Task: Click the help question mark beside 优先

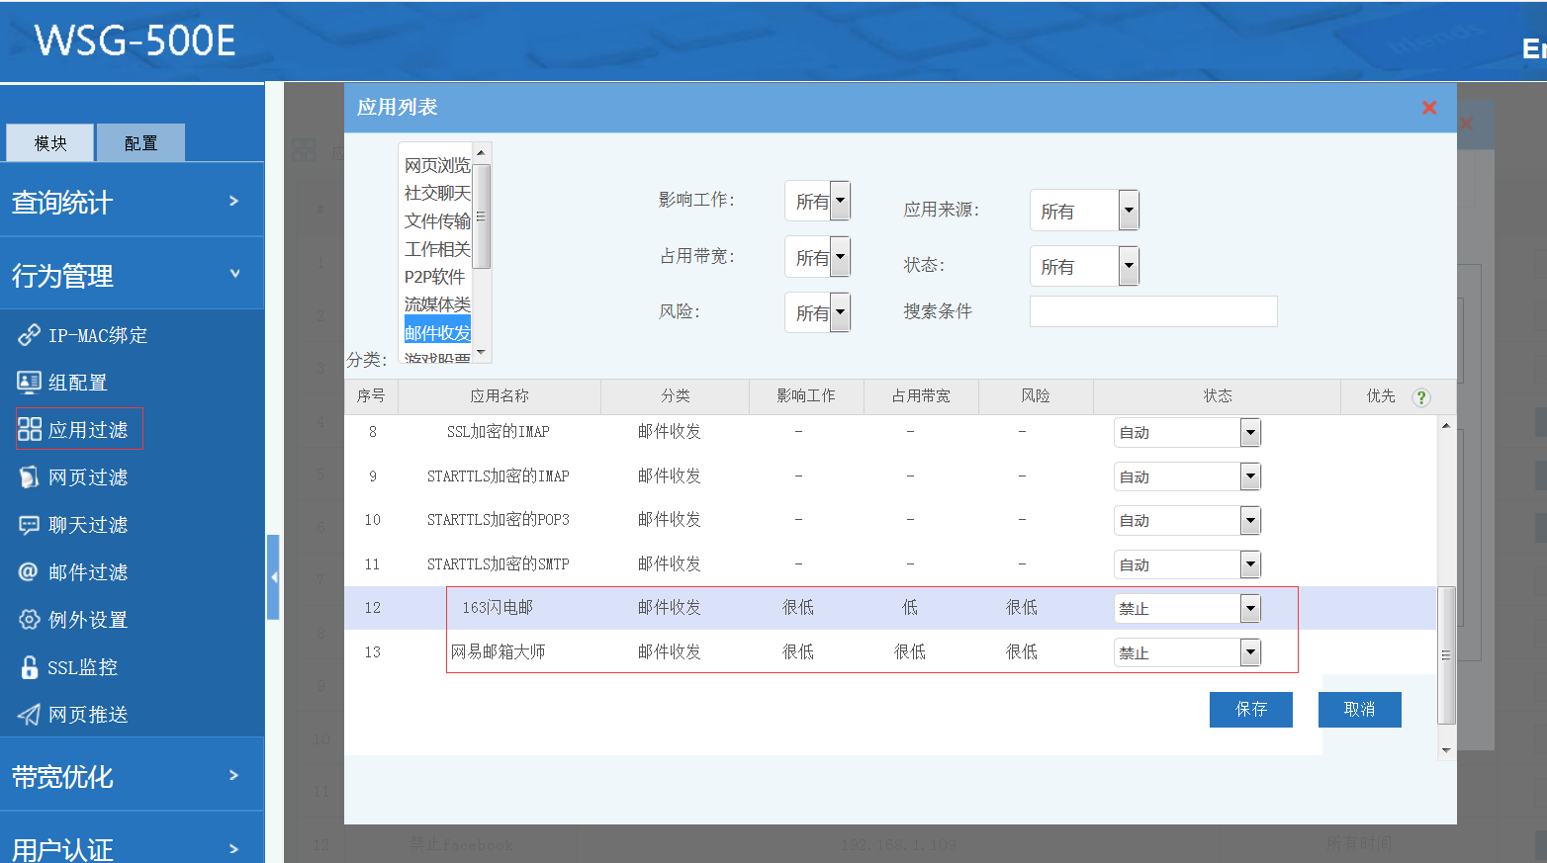Action: [x=1421, y=397]
